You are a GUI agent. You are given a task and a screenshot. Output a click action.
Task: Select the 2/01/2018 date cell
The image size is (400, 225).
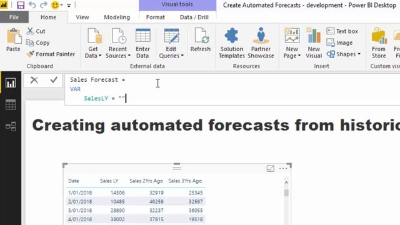pyautogui.click(x=80, y=202)
